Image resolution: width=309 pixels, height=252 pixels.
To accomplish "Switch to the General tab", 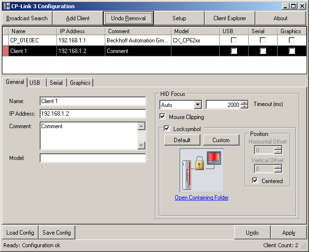I will coord(15,82).
